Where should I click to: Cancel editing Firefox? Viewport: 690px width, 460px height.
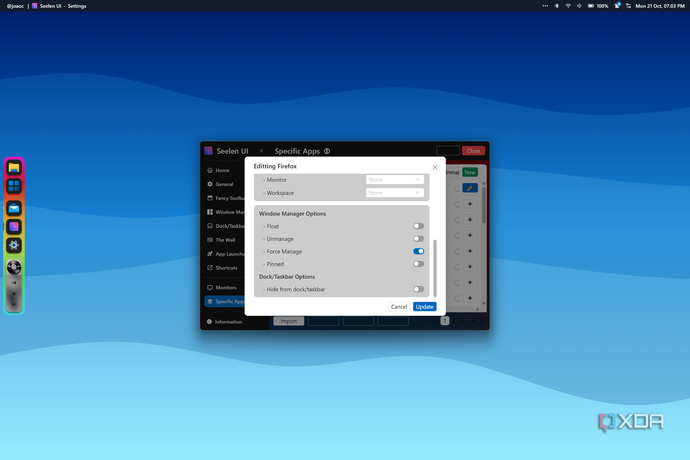point(399,307)
